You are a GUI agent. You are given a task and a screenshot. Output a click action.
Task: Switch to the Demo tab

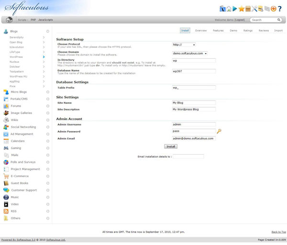pyautogui.click(x=233, y=31)
